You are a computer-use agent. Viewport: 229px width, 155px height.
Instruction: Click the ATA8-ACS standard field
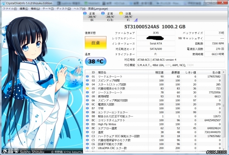pos(181,60)
